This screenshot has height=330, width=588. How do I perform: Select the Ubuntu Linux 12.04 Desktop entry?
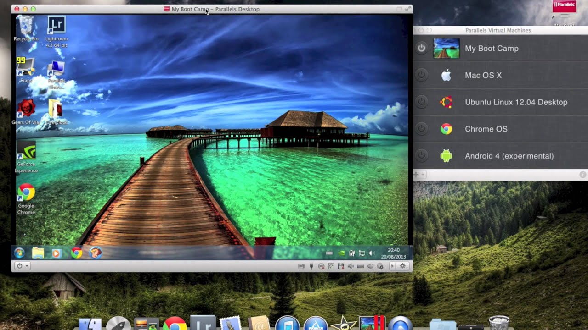501,102
